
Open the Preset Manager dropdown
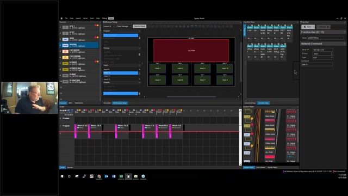pos(123,26)
